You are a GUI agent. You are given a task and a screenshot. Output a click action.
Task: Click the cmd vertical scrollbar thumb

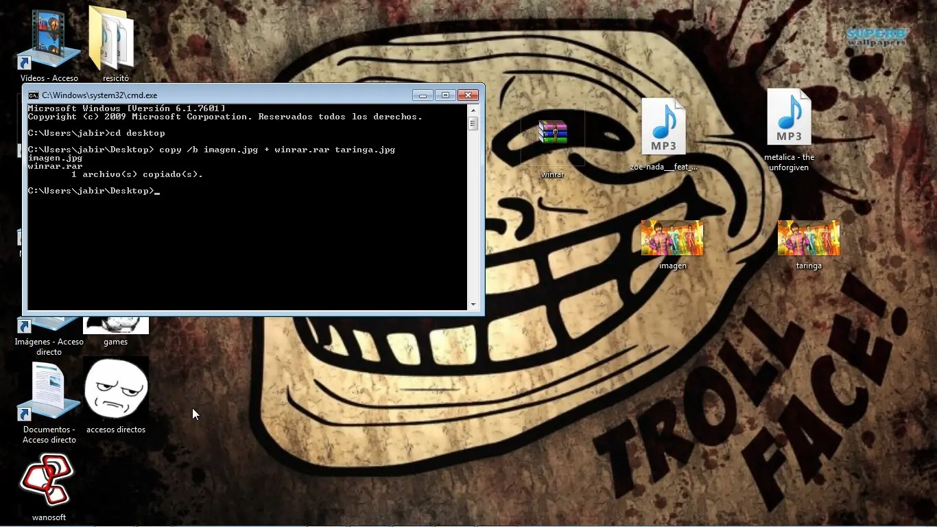pyautogui.click(x=473, y=124)
